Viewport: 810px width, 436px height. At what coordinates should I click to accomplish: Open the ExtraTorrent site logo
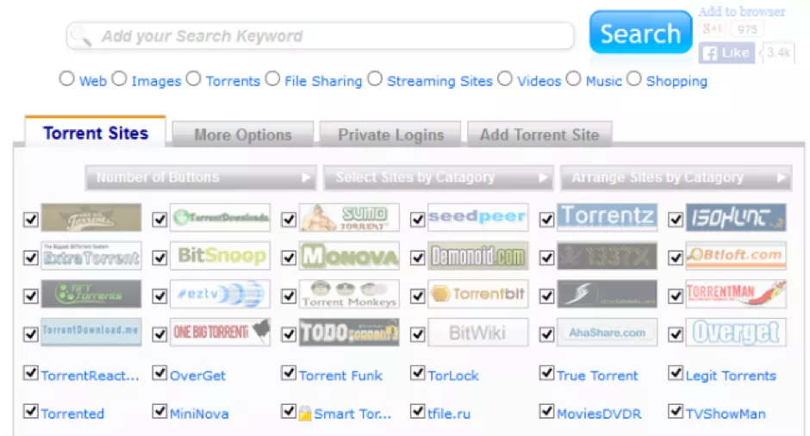tap(91, 256)
